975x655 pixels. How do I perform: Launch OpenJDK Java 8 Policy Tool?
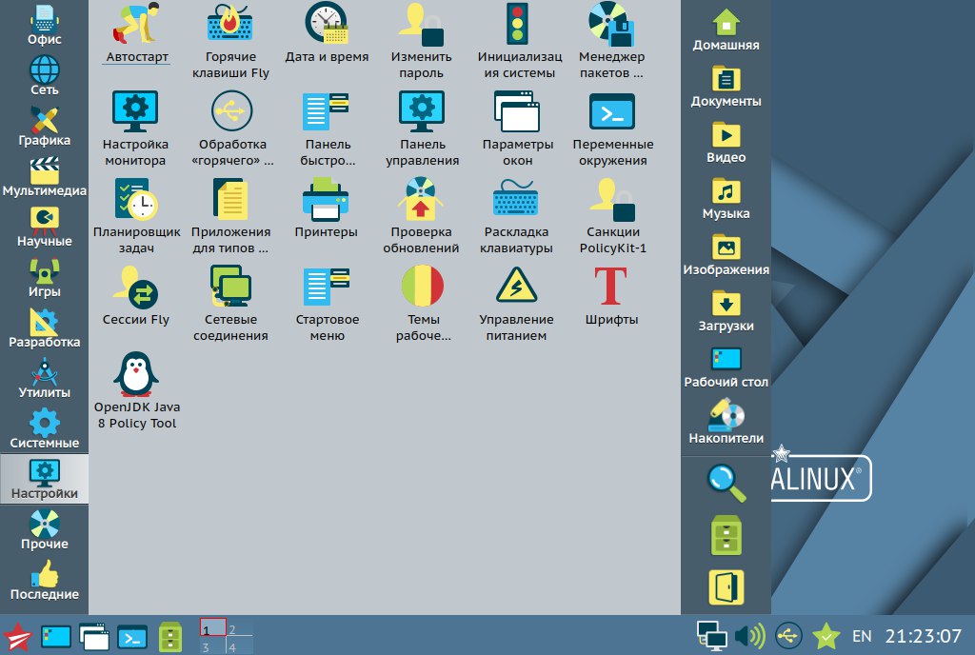[137, 391]
